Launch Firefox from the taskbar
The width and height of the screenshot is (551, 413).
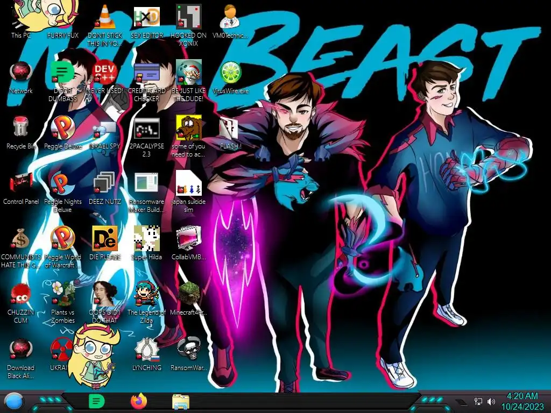[x=139, y=401]
